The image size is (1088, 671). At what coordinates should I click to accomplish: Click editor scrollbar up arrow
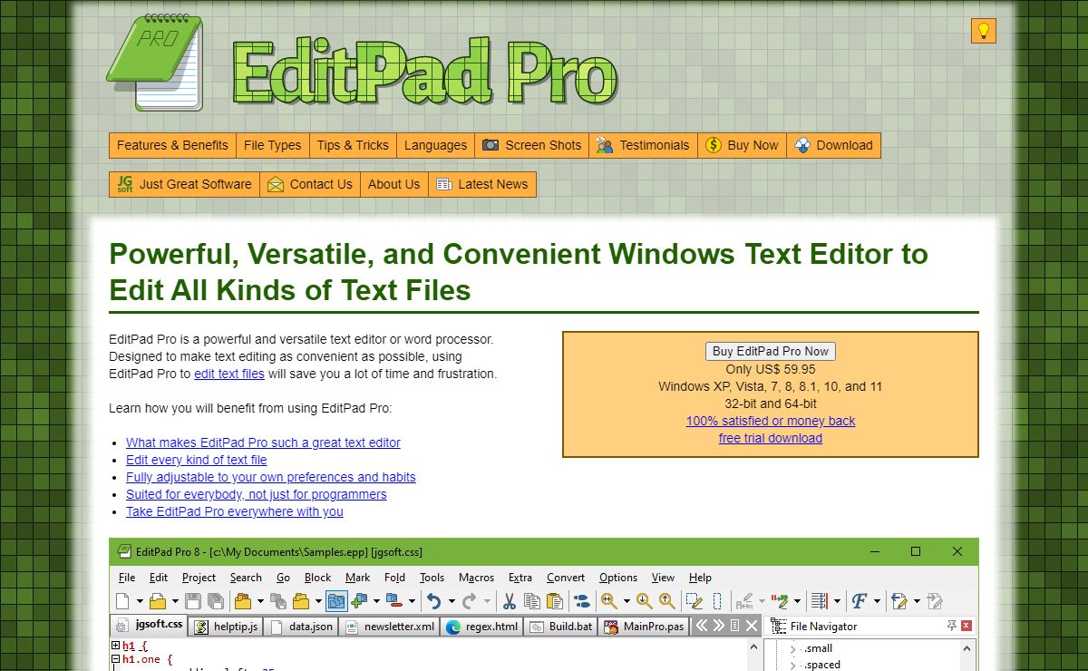[x=753, y=647]
